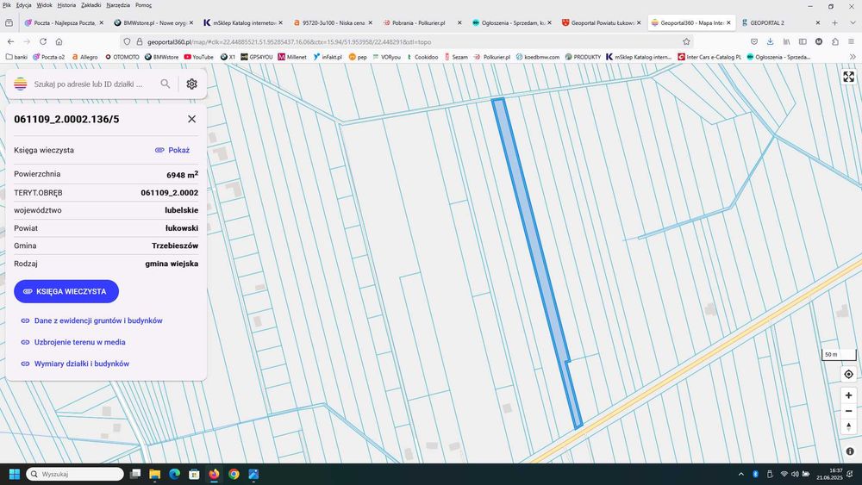This screenshot has width=862, height=485.
Task: Click the search magnifier in Geoportal360 search box
Action: [165, 84]
